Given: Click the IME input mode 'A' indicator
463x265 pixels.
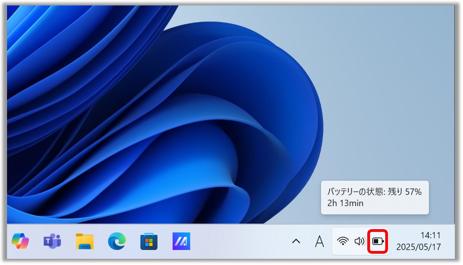Looking at the screenshot, I should click(320, 242).
